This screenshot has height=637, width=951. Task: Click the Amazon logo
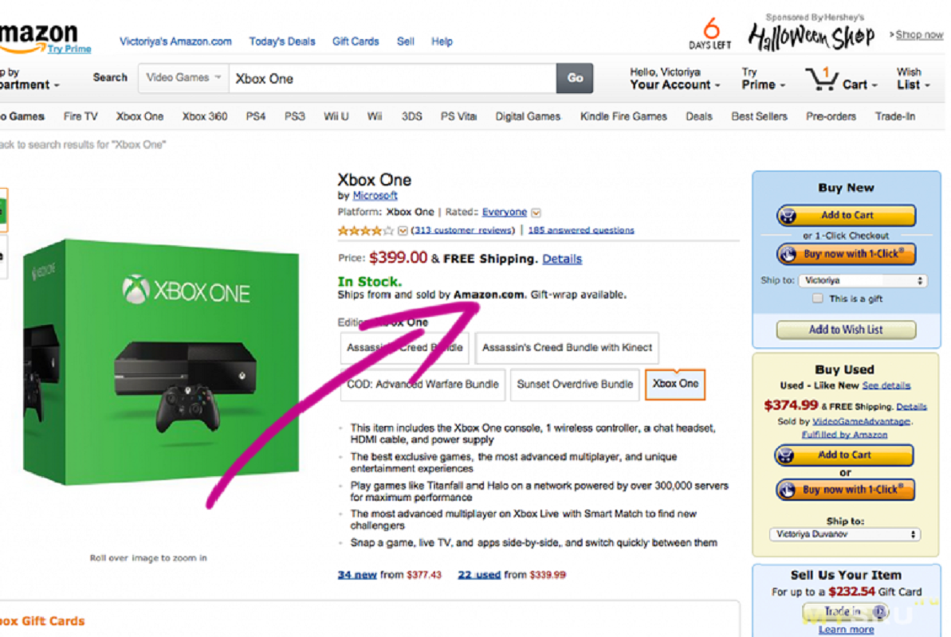(39, 37)
